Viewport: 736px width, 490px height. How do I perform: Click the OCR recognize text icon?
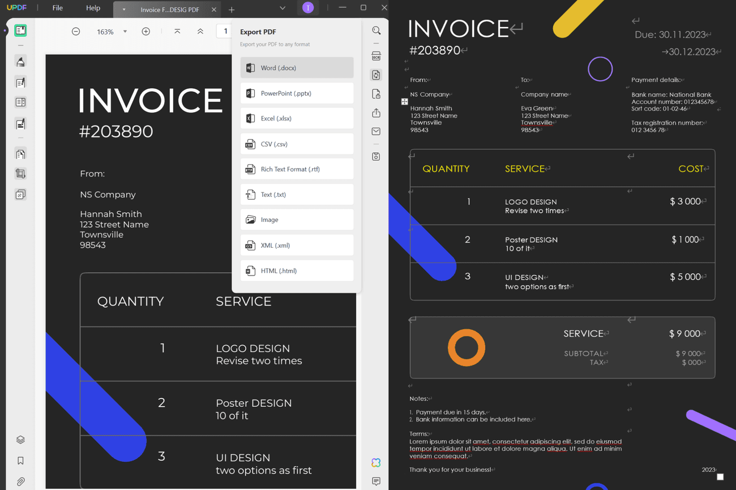(376, 56)
